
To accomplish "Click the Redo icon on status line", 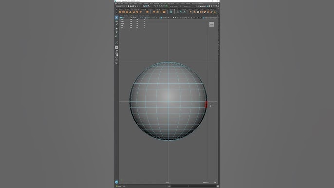I will [x=138, y=6].
